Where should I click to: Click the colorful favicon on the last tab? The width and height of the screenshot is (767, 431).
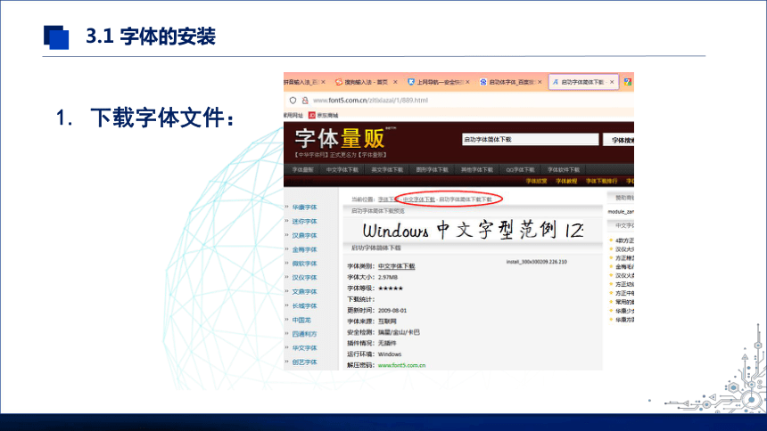628,82
